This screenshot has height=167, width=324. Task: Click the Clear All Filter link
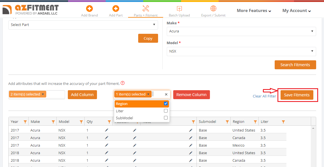pyautogui.click(x=265, y=96)
